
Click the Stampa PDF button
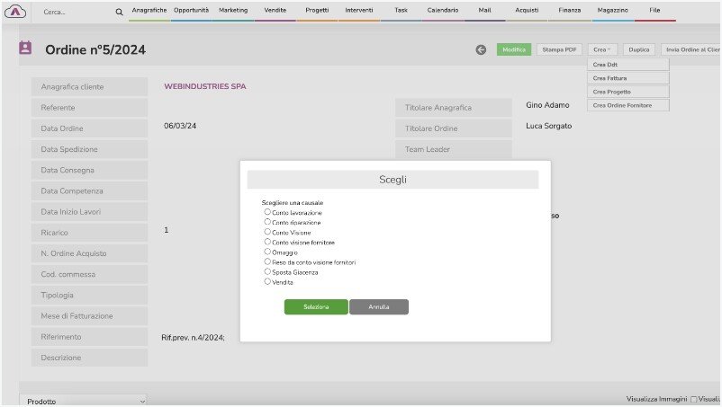coord(560,50)
